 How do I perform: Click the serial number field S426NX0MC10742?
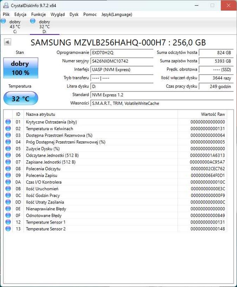point(122,61)
